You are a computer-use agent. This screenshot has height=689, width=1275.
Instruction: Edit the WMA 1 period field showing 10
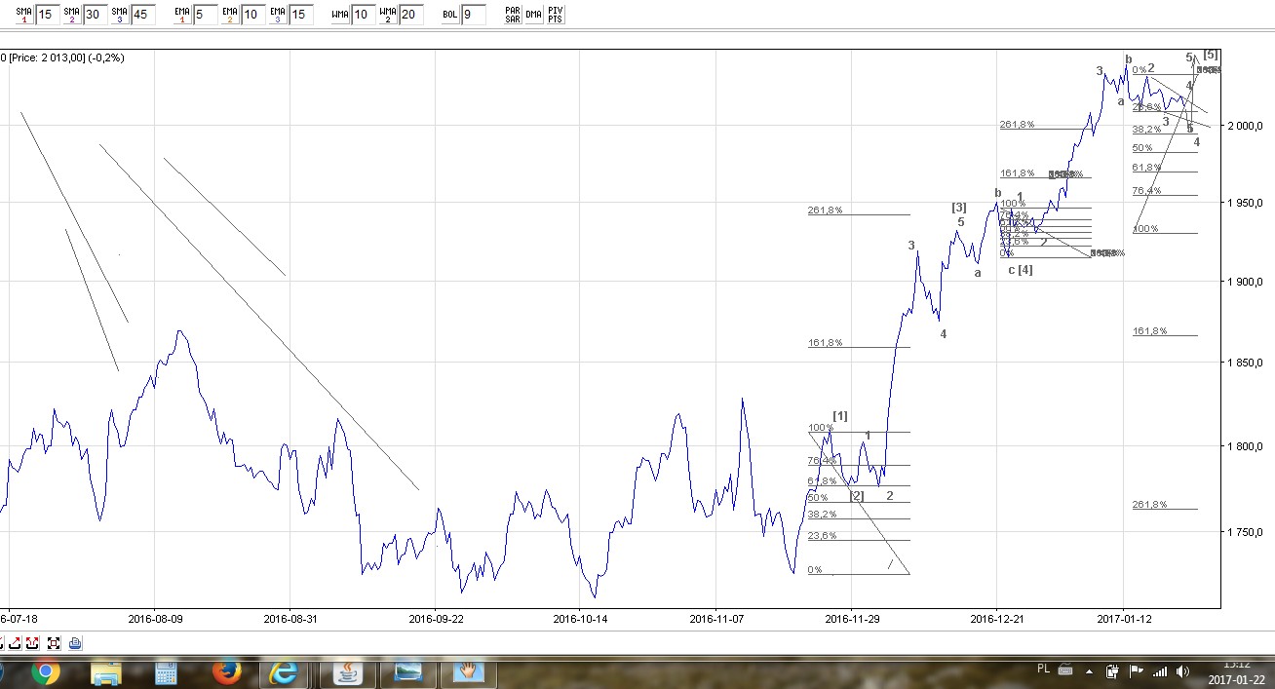pyautogui.click(x=363, y=15)
